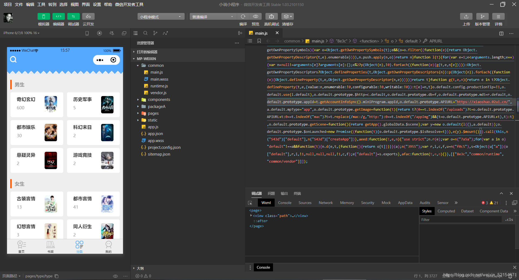Screen dimensions: 519x280
Task: Switch to the Computed styles tab
Action: click(x=446, y=211)
